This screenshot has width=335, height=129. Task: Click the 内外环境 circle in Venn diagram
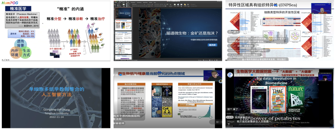click(x=15, y=52)
